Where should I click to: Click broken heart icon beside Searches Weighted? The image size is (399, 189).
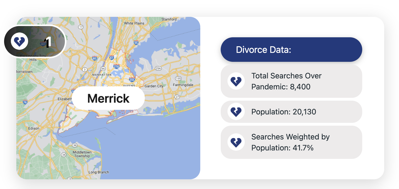(236, 142)
